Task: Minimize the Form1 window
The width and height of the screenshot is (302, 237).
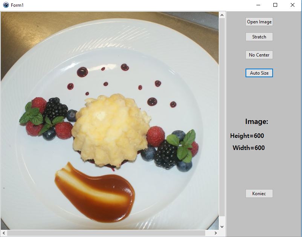Action: [x=258, y=5]
